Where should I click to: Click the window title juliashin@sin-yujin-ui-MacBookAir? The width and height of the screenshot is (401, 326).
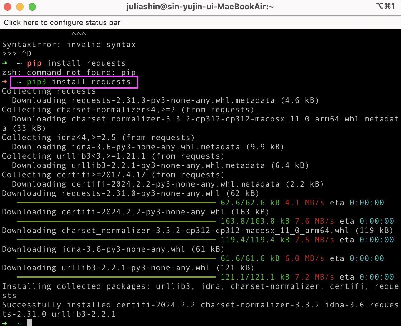200,7
